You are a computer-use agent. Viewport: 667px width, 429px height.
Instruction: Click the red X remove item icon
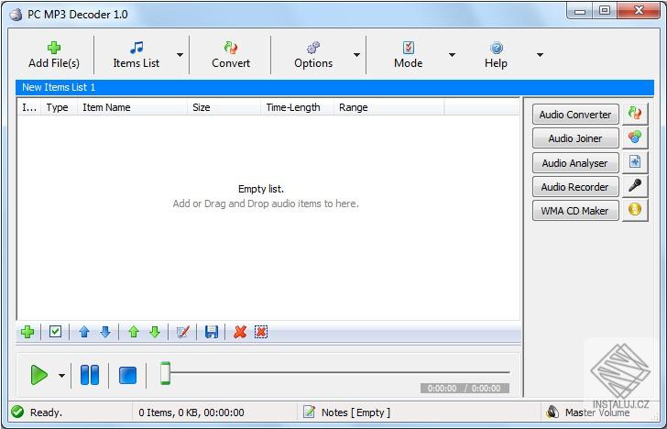tap(240, 332)
